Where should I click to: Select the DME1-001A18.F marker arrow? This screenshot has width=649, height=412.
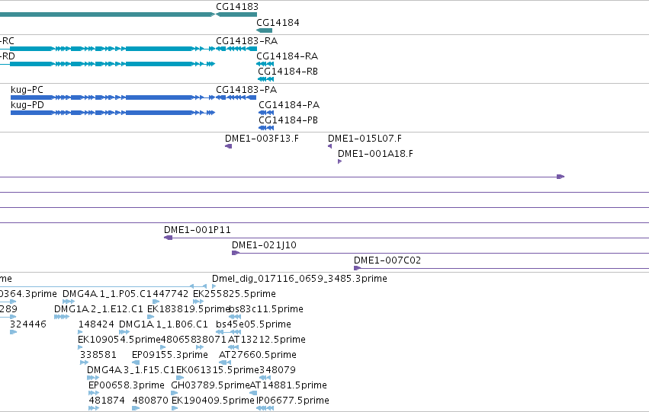340,161
